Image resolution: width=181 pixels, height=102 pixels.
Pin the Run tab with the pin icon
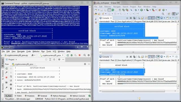pos(7,88)
